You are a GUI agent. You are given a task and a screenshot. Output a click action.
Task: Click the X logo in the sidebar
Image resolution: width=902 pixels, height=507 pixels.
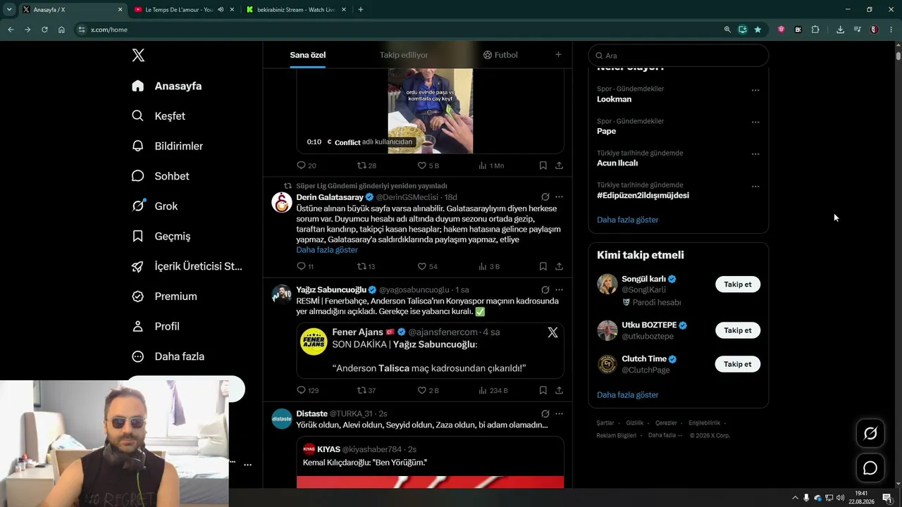(x=138, y=56)
